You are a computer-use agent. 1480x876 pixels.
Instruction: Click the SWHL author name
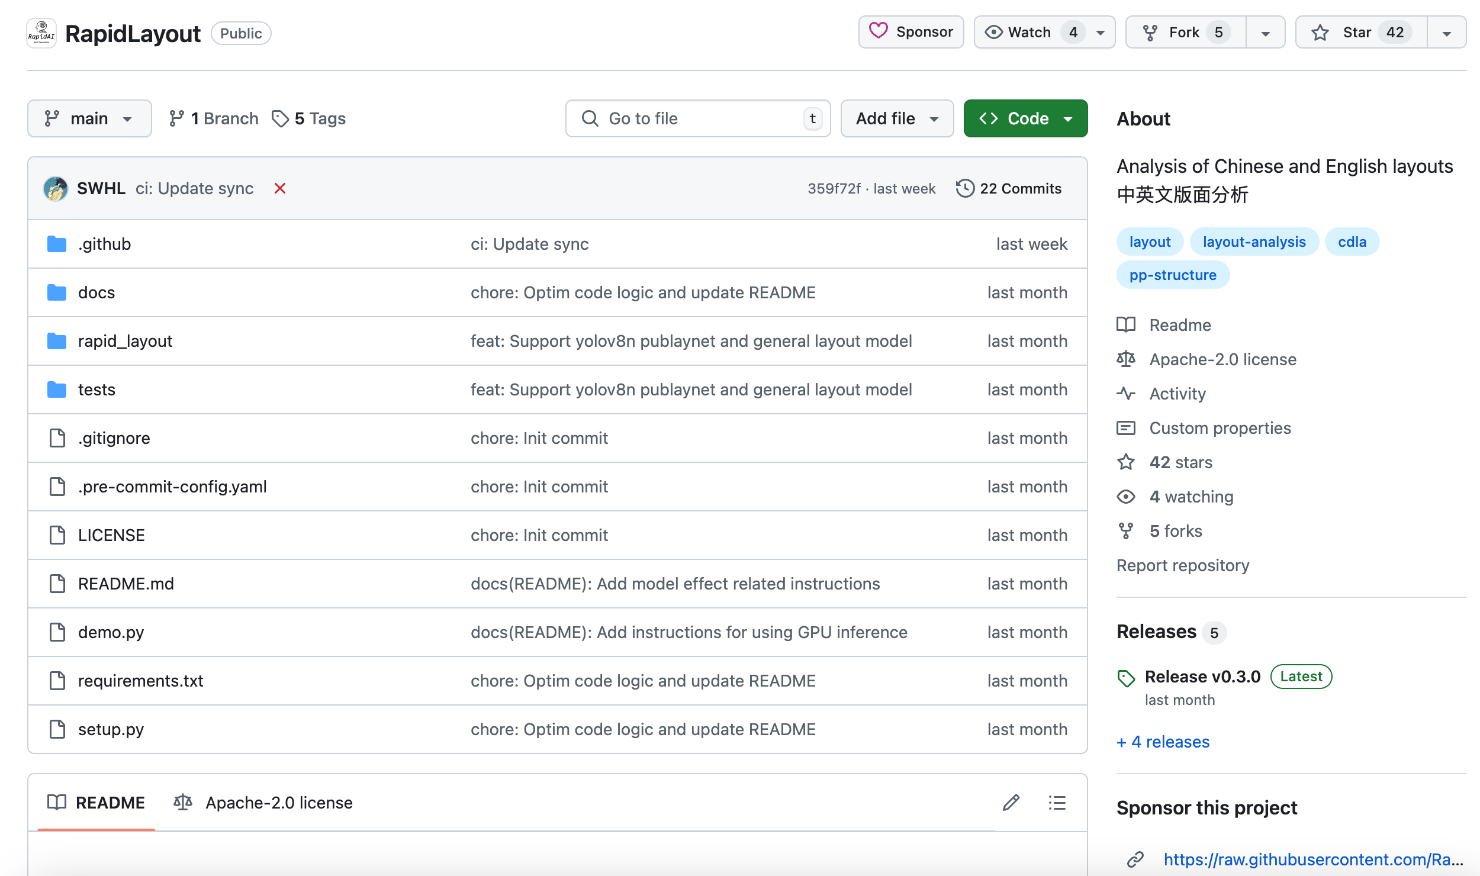point(101,188)
